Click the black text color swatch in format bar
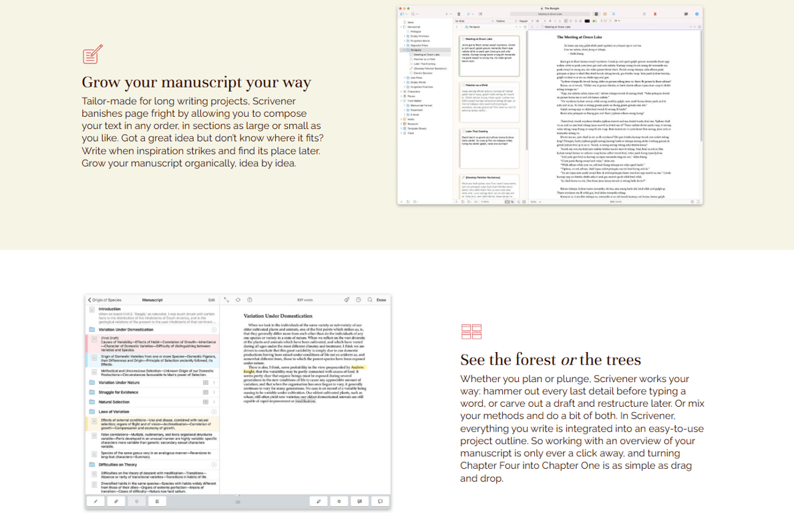Image resolution: width=794 pixels, height=513 pixels. click(588, 21)
